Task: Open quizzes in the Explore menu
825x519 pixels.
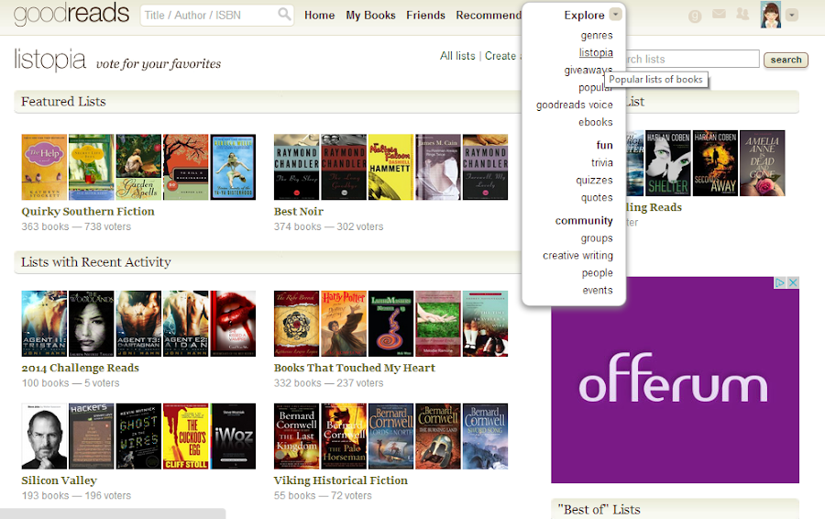Action: [x=594, y=180]
